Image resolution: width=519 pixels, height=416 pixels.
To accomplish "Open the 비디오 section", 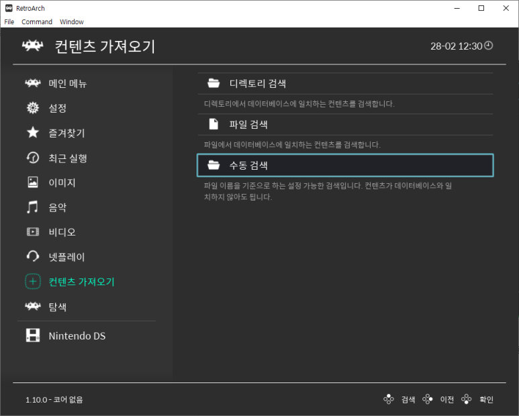I will pos(62,232).
